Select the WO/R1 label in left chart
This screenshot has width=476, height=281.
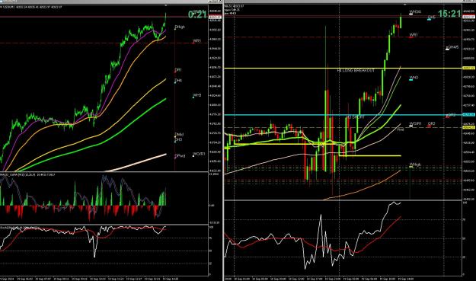199,154
